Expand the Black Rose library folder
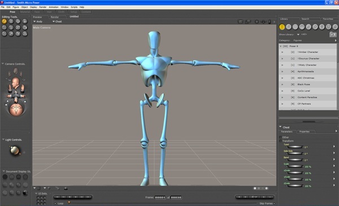This screenshot has width=339, height=206. tap(282, 84)
